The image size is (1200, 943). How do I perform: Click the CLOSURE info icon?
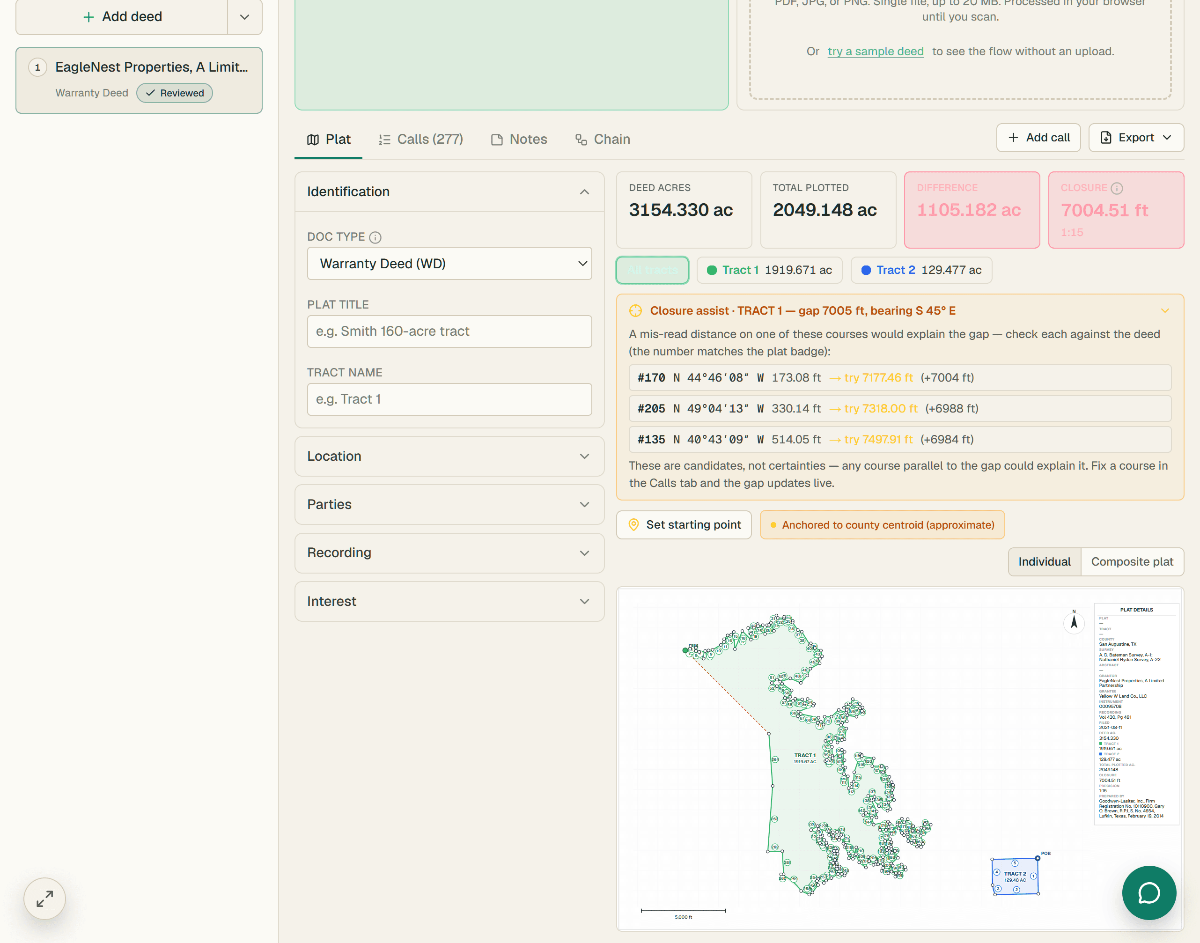click(1117, 188)
